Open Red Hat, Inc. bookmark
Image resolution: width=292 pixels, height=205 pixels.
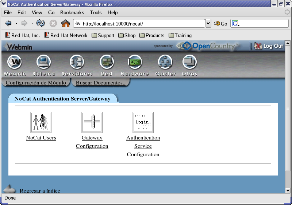point(23,35)
